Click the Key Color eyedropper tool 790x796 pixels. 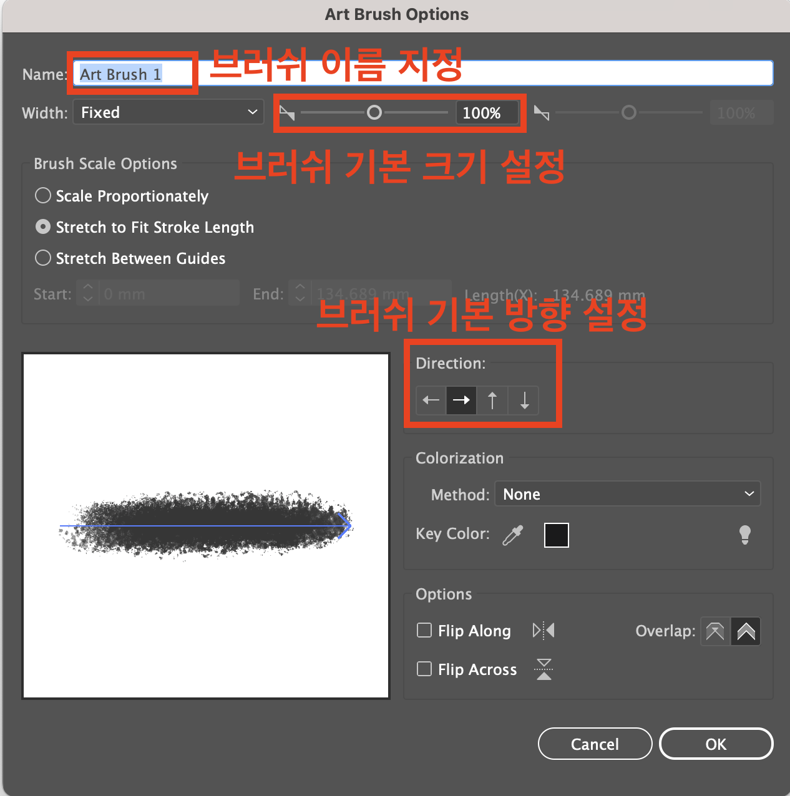click(512, 535)
